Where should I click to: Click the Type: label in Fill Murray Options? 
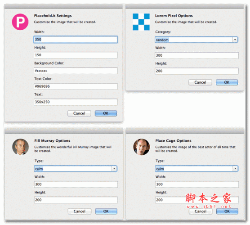(39, 161)
